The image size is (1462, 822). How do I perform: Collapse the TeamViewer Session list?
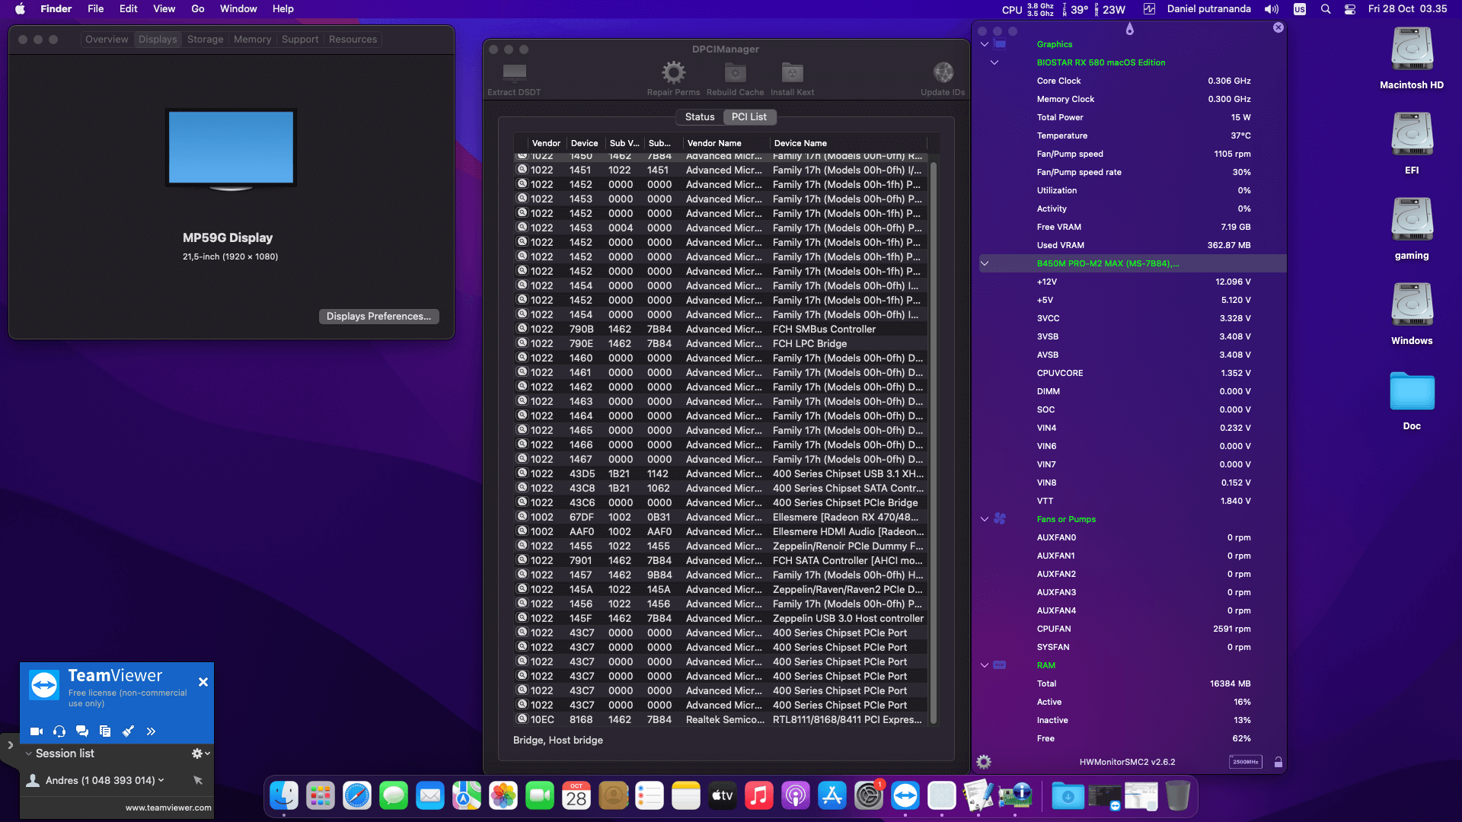point(28,753)
